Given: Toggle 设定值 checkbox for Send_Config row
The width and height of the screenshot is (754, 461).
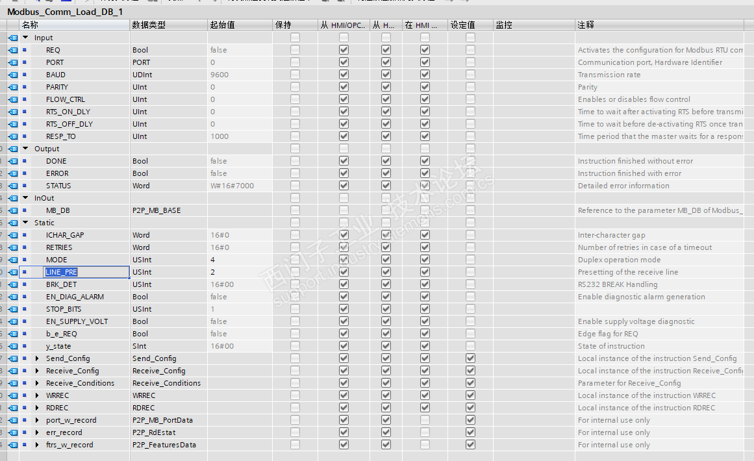Looking at the screenshot, I should (x=471, y=358).
